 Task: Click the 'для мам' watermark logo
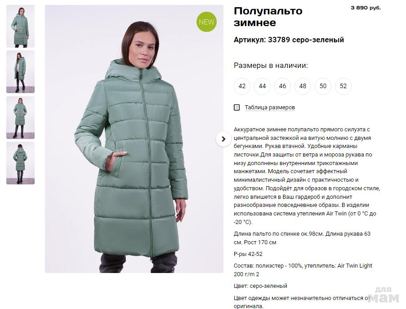(384, 295)
